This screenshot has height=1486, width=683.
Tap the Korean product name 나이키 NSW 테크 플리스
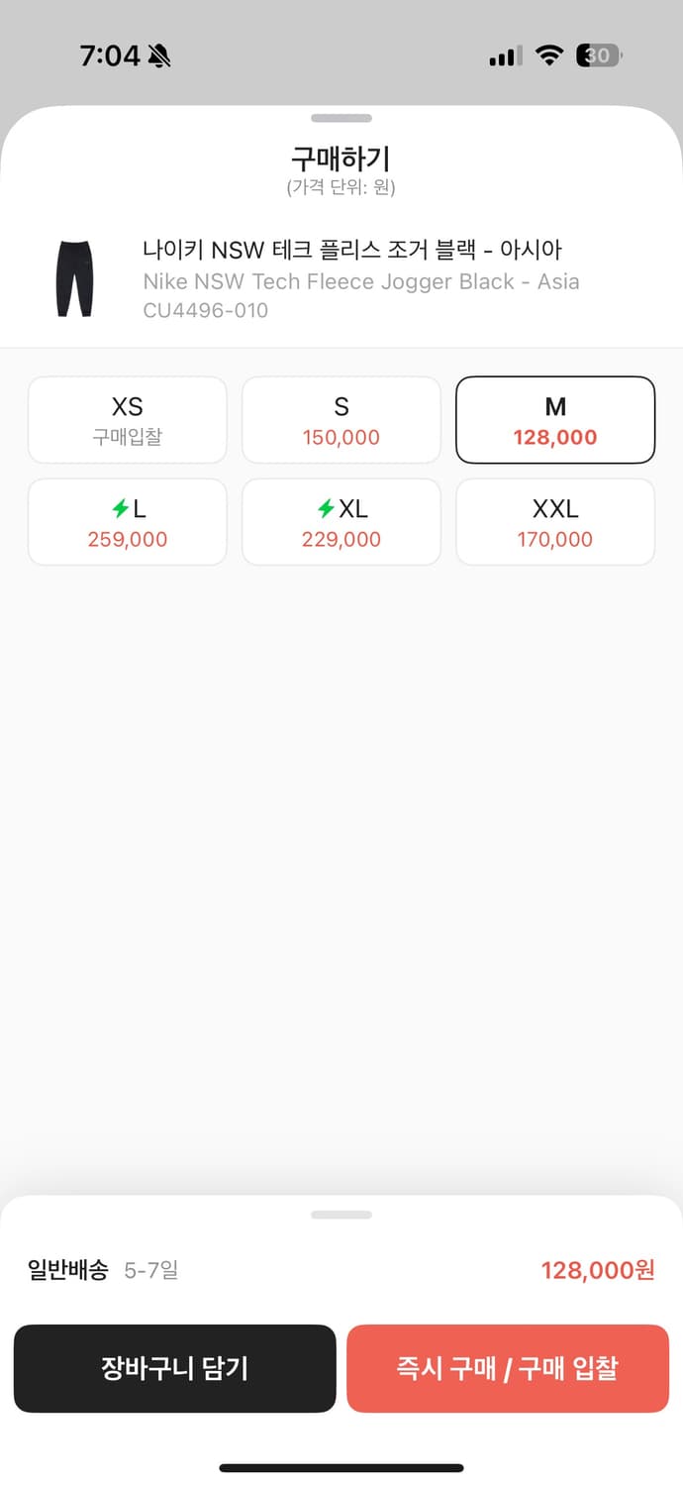(x=352, y=250)
